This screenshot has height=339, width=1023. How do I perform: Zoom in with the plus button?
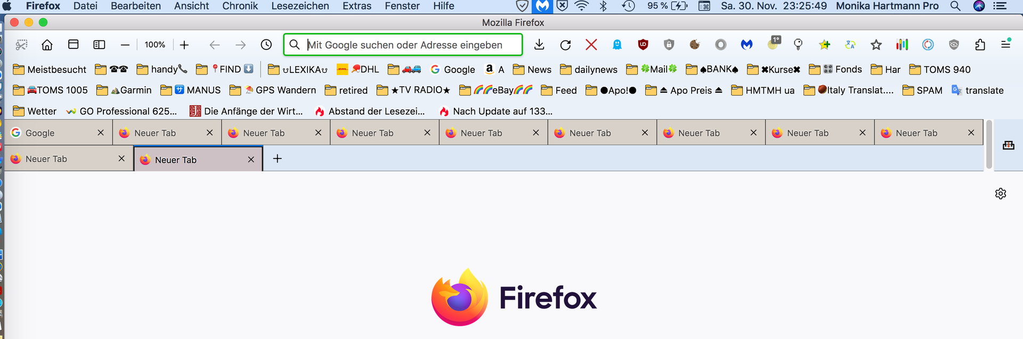184,45
